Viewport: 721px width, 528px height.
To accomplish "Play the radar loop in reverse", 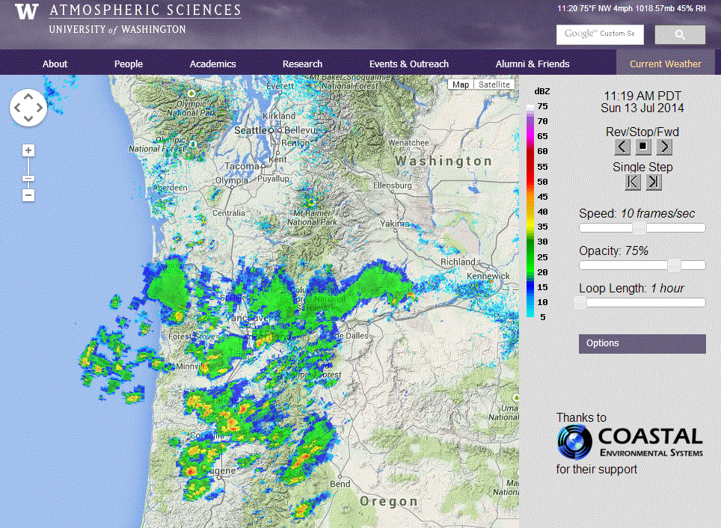I will (x=622, y=147).
